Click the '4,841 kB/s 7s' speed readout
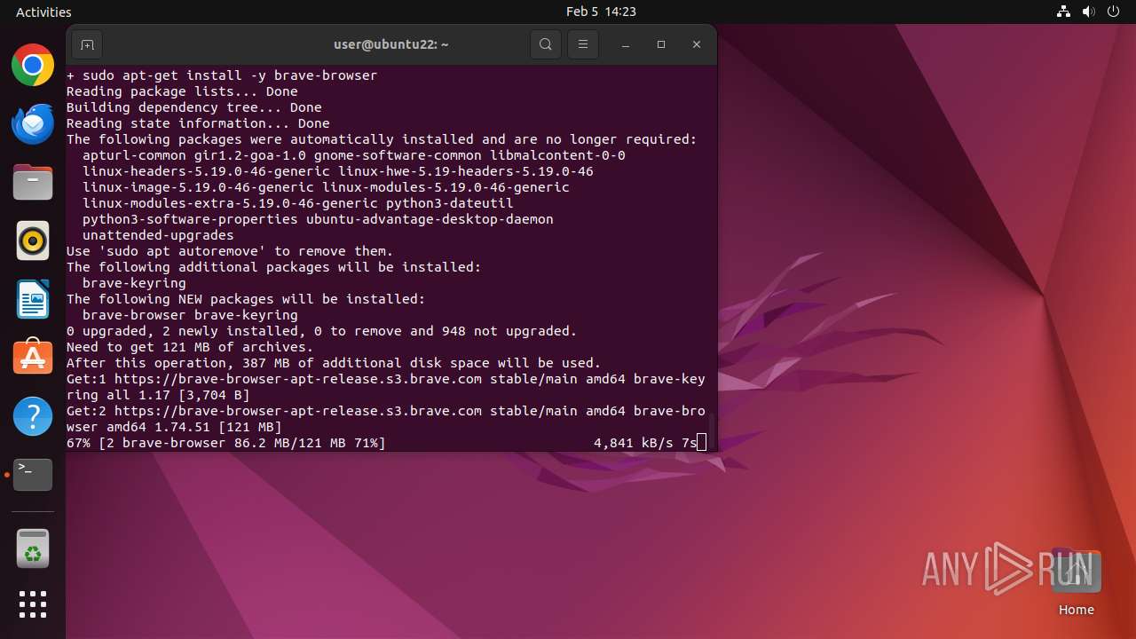Screen dimensions: 1136x639 [645, 443]
